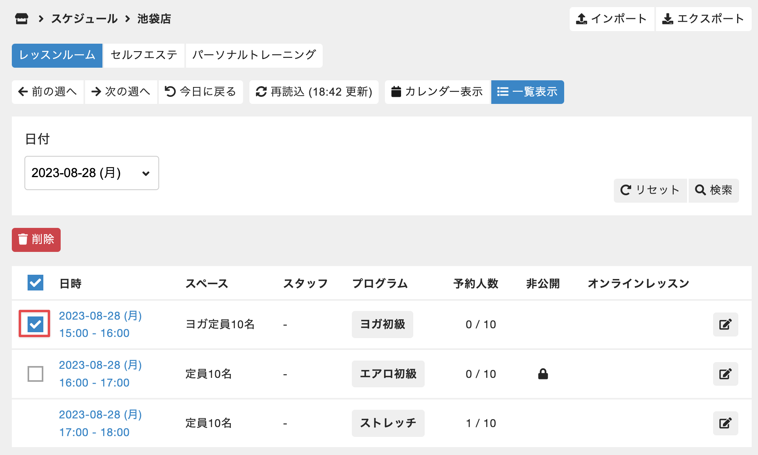Toggle the select-all header checkbox
The height and width of the screenshot is (455, 758).
click(x=35, y=283)
